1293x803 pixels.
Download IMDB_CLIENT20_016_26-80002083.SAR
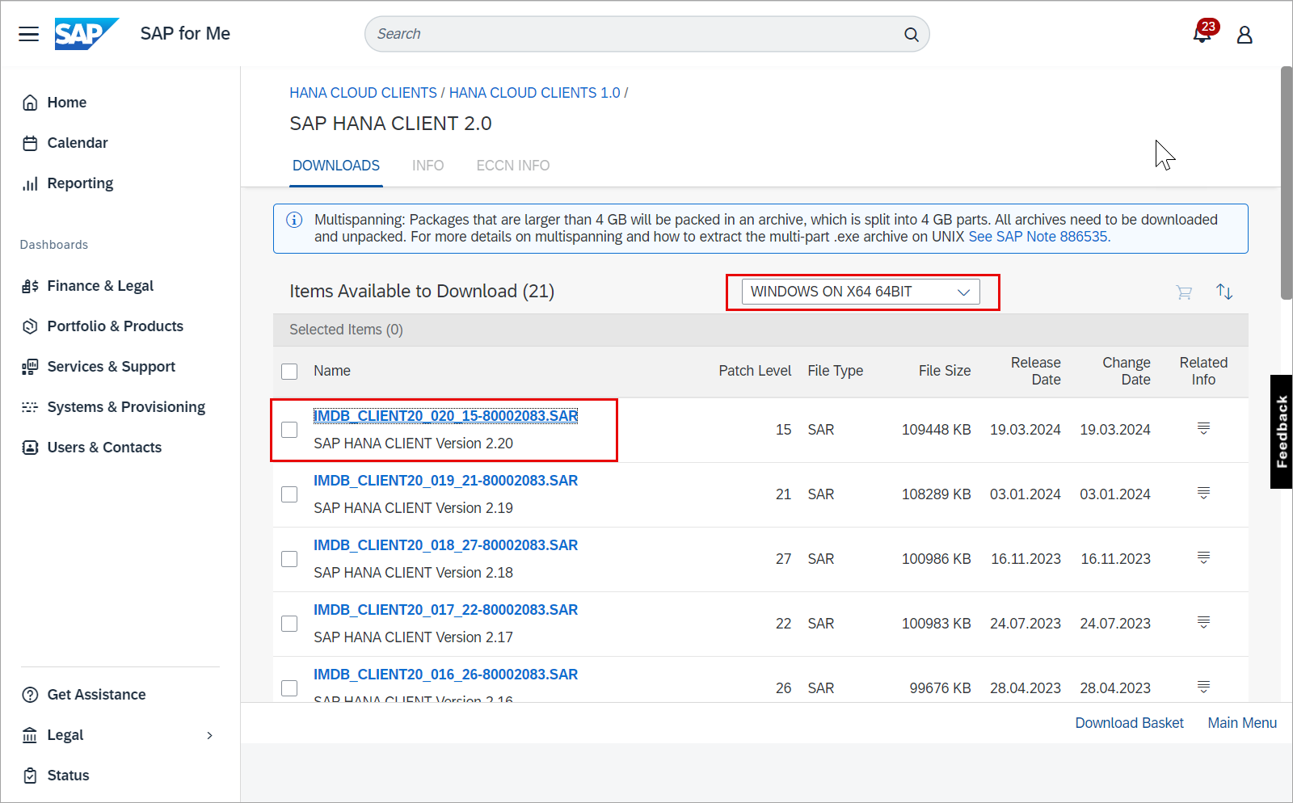click(x=445, y=675)
